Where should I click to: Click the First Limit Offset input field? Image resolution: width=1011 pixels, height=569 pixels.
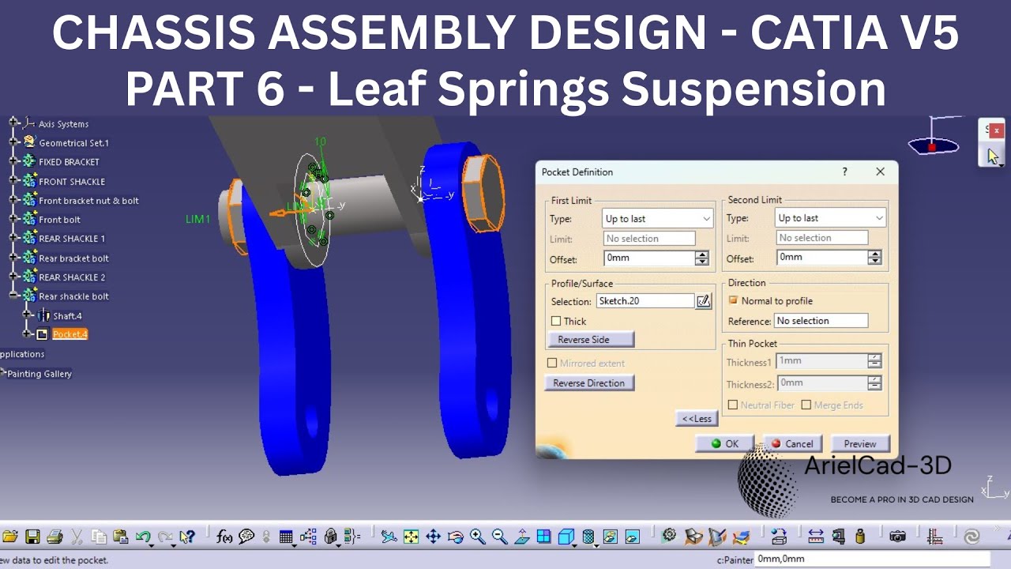[x=649, y=258]
